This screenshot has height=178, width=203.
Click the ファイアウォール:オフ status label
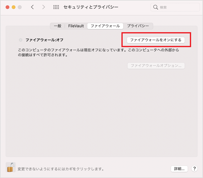pos(44,40)
